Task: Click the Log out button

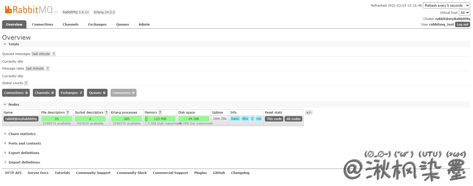Action: click(462, 25)
